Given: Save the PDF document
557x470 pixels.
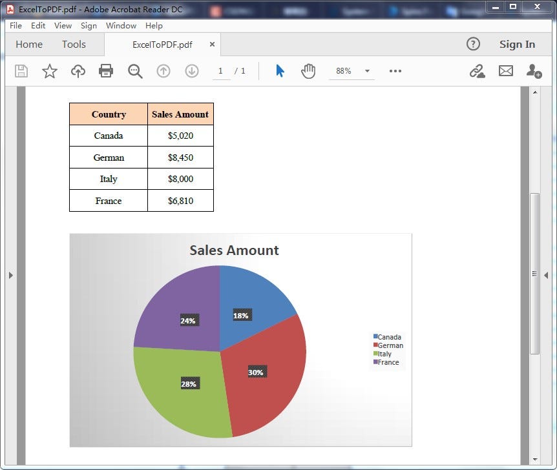Looking at the screenshot, I should pyautogui.click(x=21, y=71).
